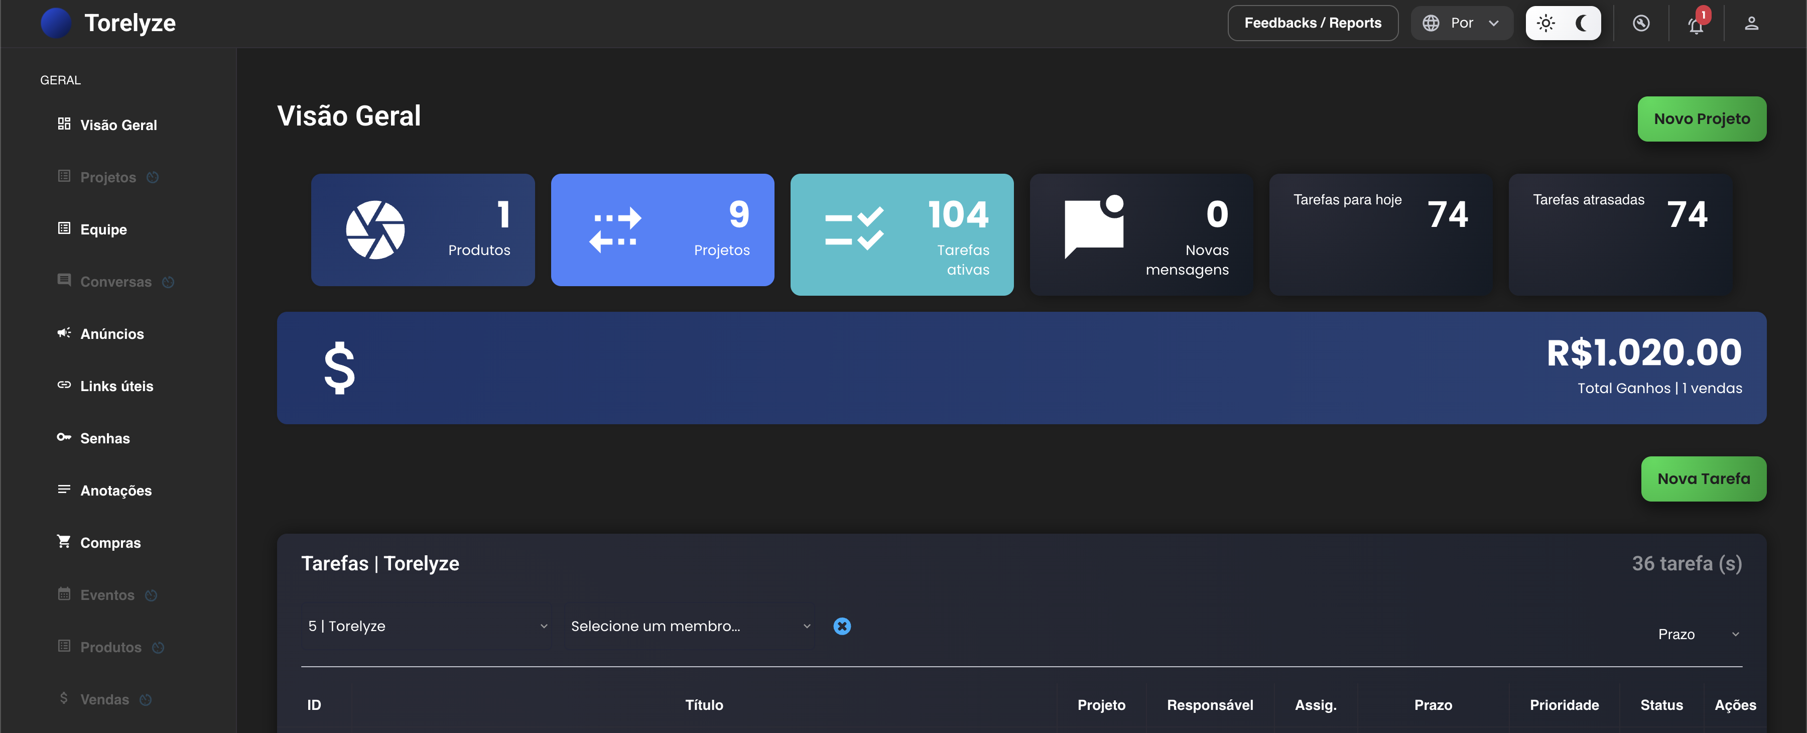Open the Por language dropdown

1461,23
